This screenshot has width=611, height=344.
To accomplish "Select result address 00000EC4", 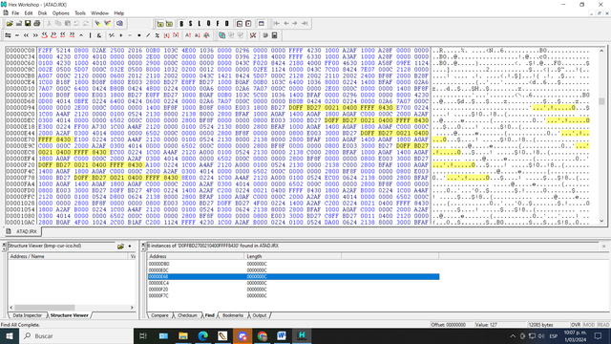I will tap(158, 283).
